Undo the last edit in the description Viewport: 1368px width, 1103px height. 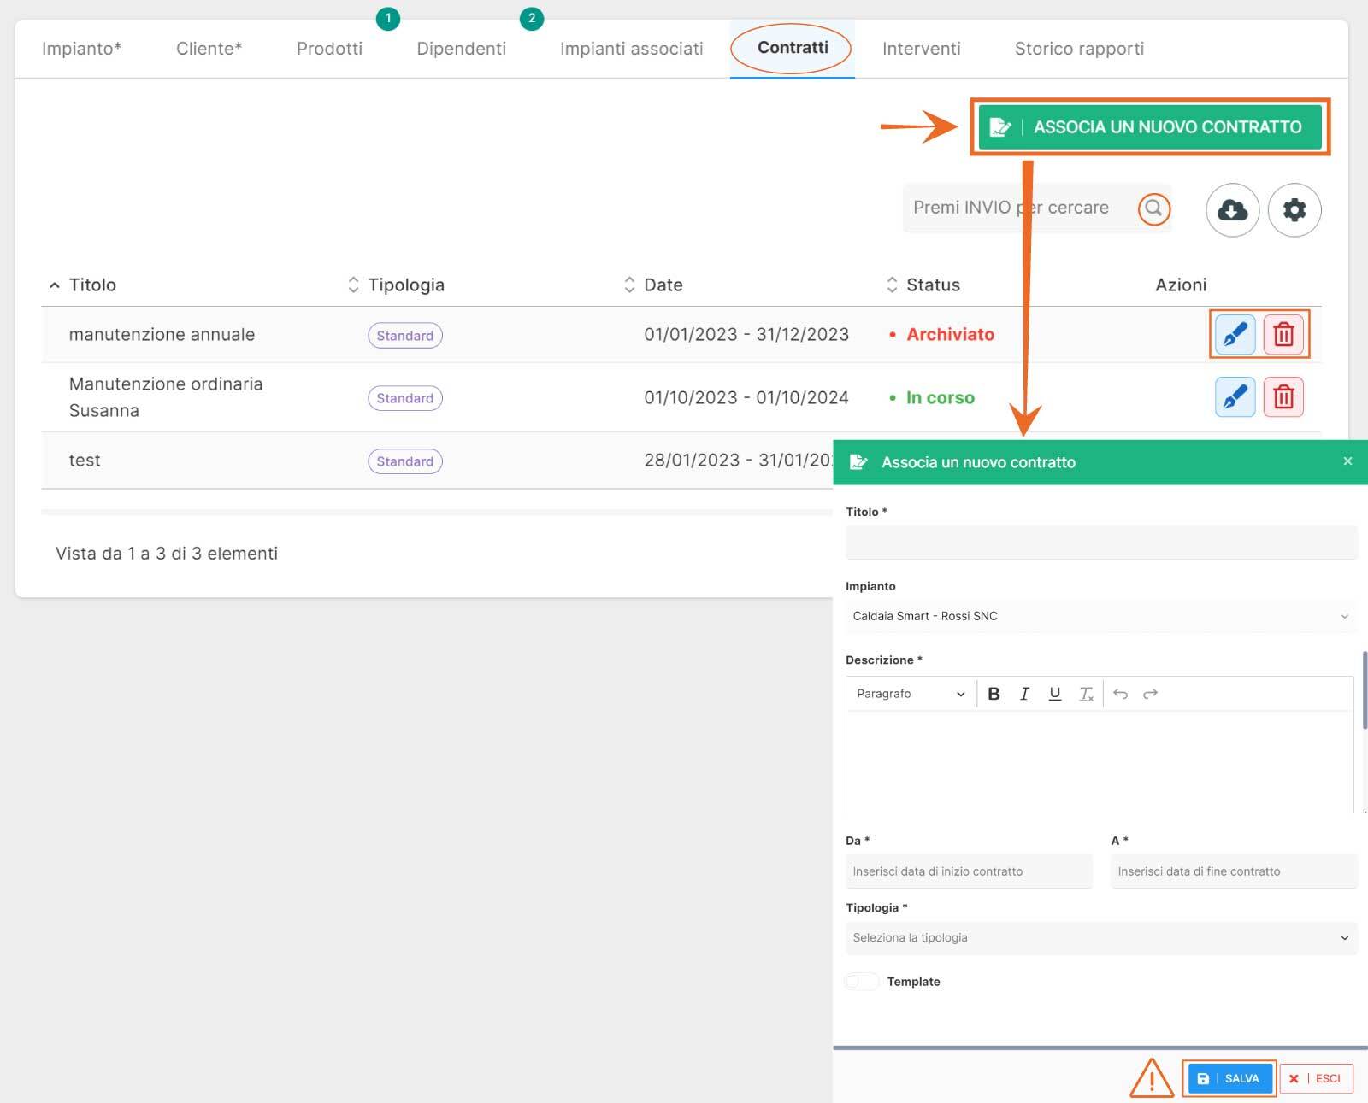tap(1120, 694)
